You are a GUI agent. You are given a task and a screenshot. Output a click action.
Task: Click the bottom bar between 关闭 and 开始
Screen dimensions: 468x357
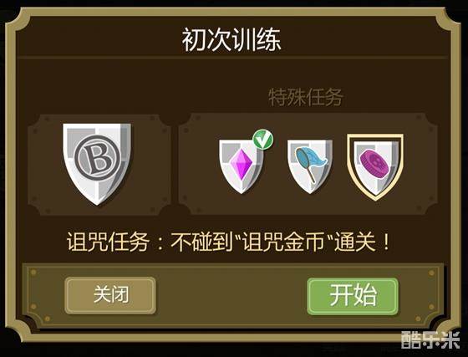coord(231,295)
